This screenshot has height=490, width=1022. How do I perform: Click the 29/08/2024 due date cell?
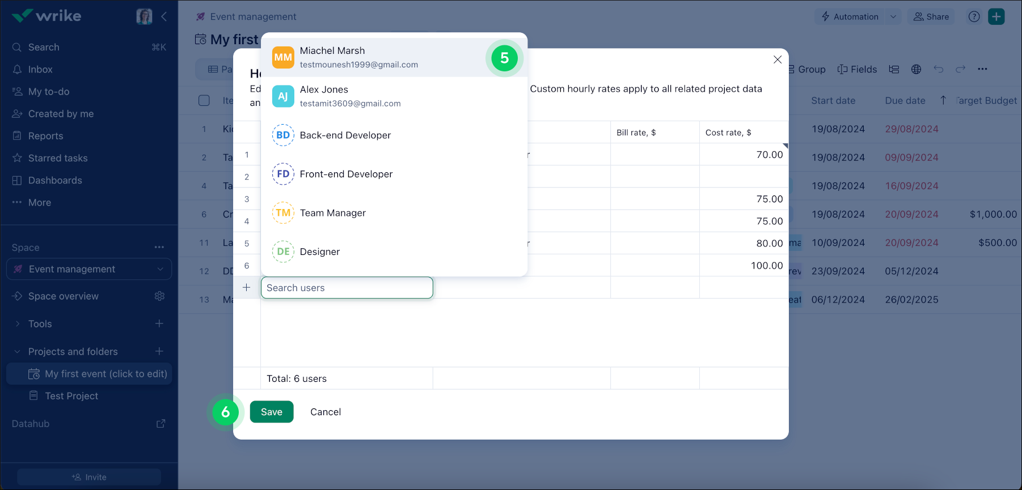click(911, 129)
